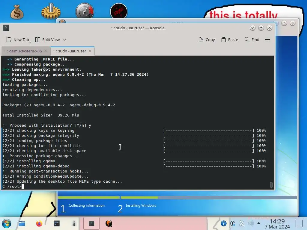Open the money bag desktop icon
Image resolution: width=307 pixels, height=230 pixels.
click(17, 12)
